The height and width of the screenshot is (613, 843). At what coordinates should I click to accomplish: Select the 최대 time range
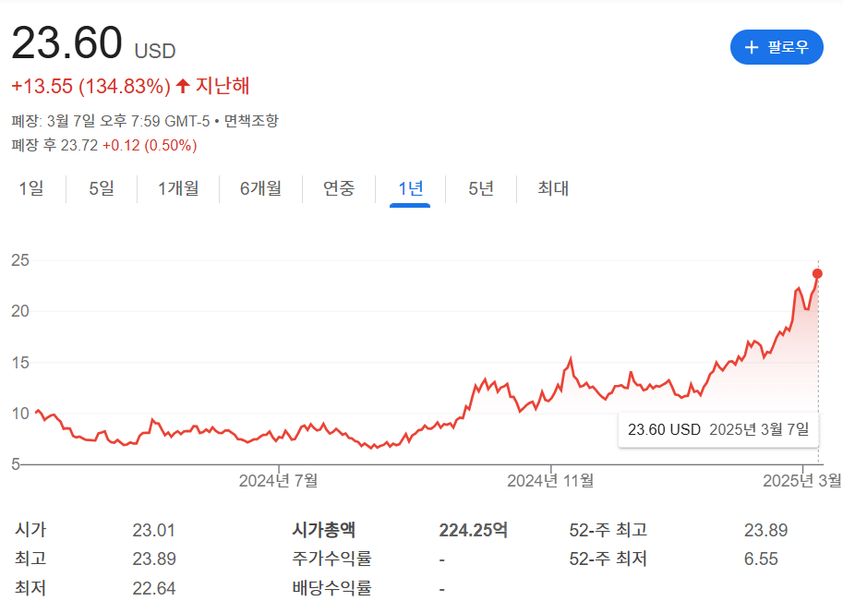(550, 187)
